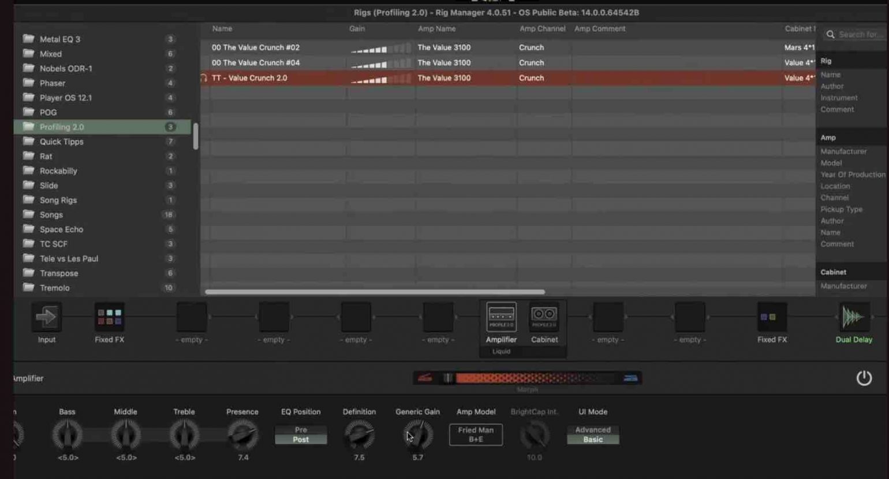This screenshot has width=889, height=479.
Task: Sort rigs by the Gain column header
Action: [x=357, y=28]
